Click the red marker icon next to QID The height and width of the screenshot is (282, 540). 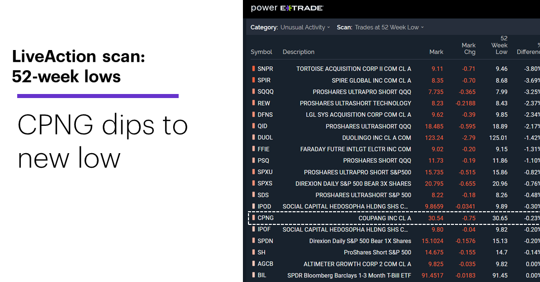pos(254,126)
